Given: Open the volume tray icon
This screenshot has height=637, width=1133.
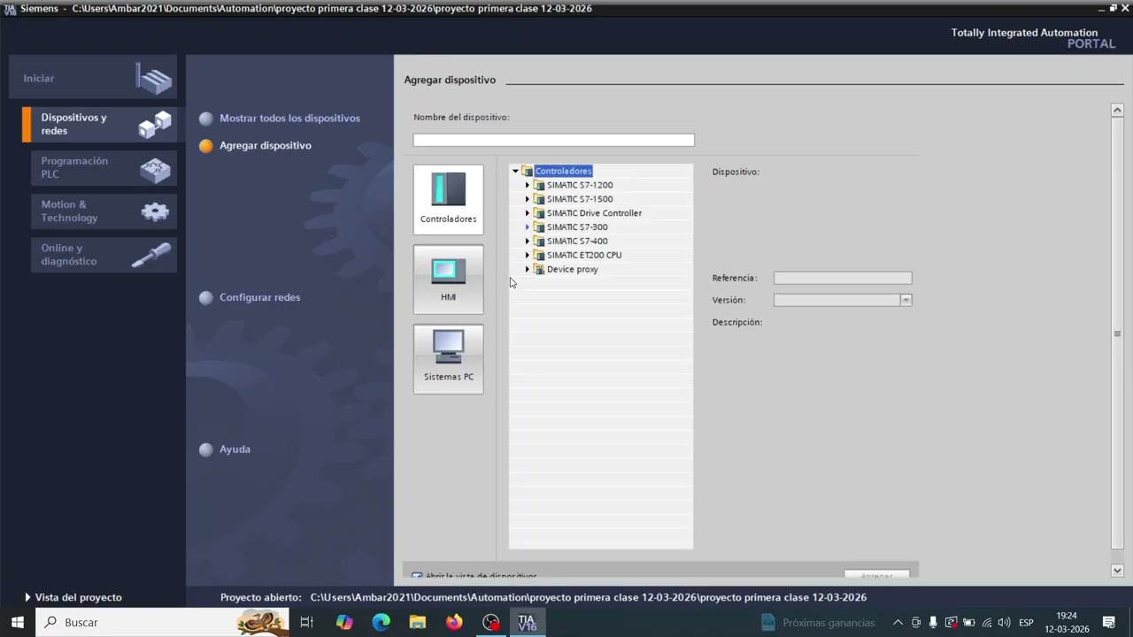Looking at the screenshot, I should 1004,622.
